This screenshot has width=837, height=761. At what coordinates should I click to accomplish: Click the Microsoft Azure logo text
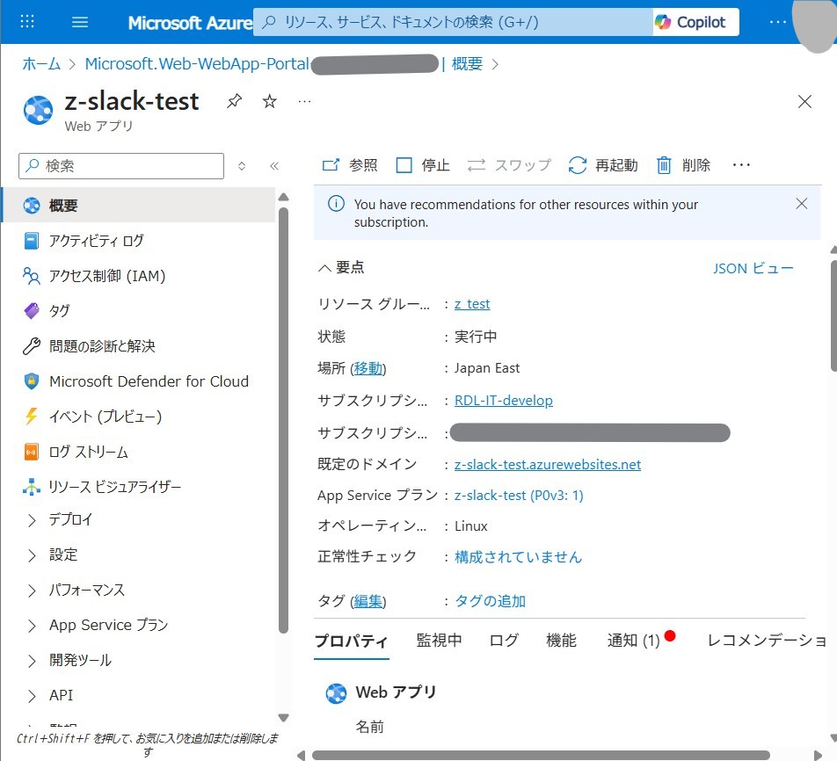tap(190, 23)
